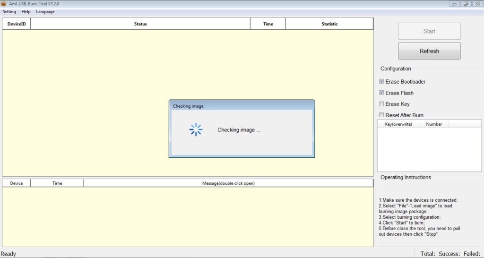Screen dimensions: 484x258
Task: Click the Time column header in device table
Action: coord(268,24)
